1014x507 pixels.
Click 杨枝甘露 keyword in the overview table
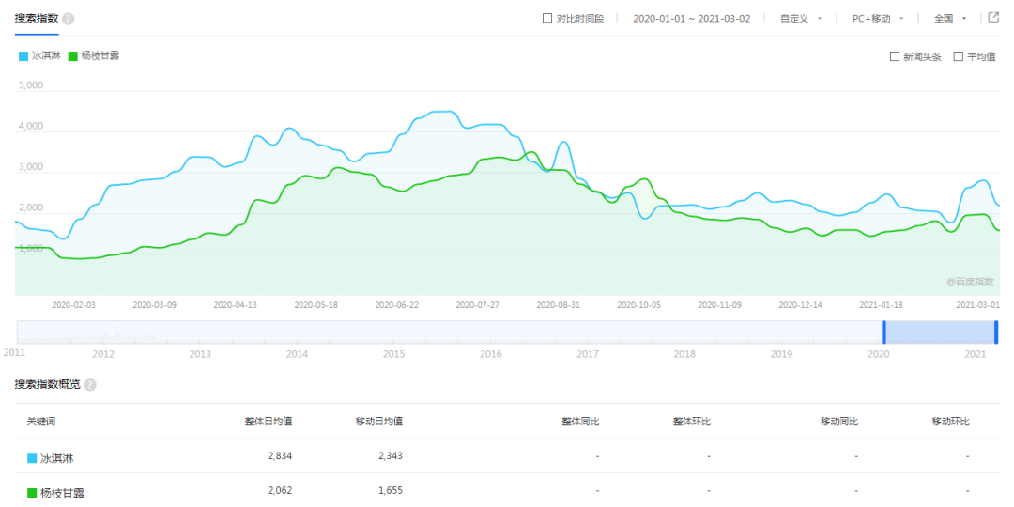tap(64, 492)
